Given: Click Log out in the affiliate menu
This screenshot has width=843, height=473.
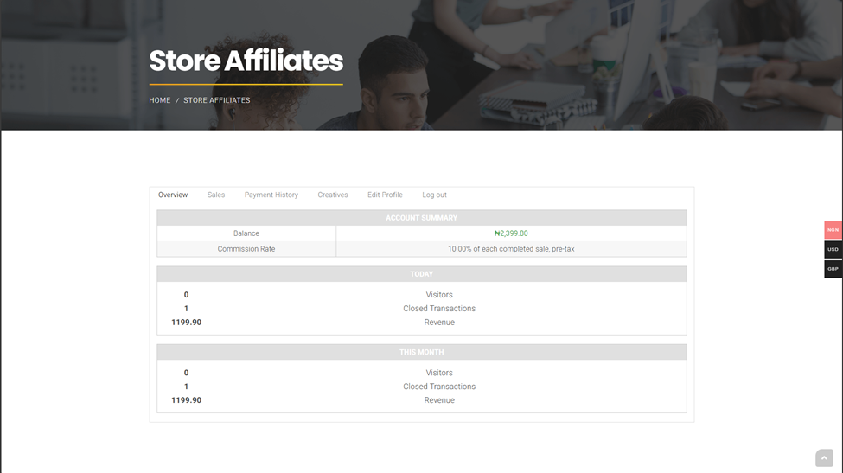Looking at the screenshot, I should click(434, 195).
